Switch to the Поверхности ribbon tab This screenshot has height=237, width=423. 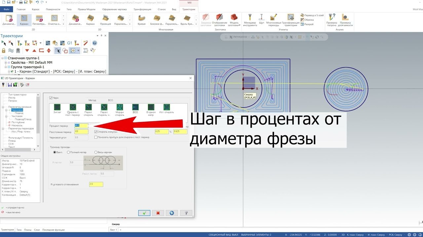(53, 9)
